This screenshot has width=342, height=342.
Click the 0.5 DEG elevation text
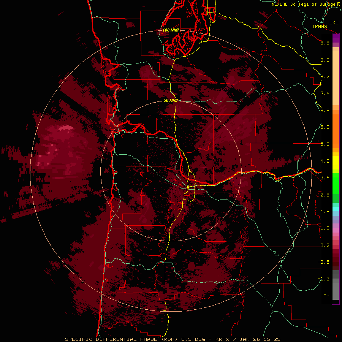(x=193, y=339)
